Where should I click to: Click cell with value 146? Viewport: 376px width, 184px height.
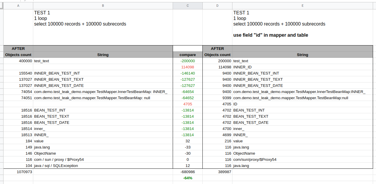[18, 153]
